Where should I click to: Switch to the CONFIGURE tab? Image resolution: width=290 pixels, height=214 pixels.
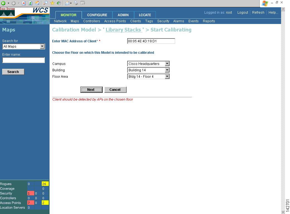point(97,15)
